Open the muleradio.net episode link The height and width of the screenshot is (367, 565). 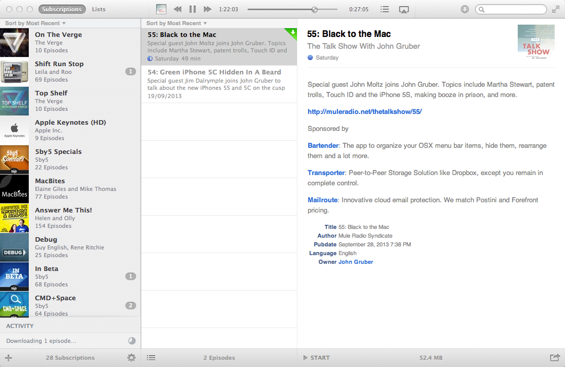[365, 111]
